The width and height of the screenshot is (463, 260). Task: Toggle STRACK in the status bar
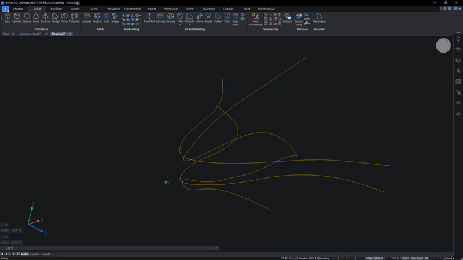tap(379, 258)
